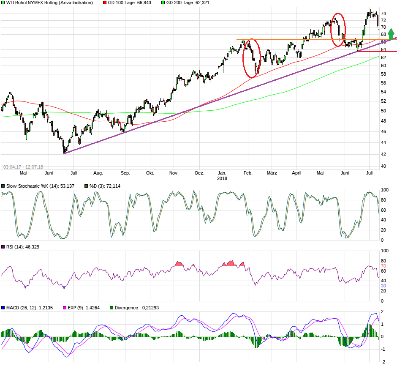The image size is (397, 366).
Task: Click the date range label 03.04.17 - 12.07.18
Action: (22, 167)
